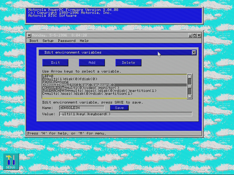Select the FWSEARCHPATH variable line
234x175 pixels.
click(x=114, y=91)
